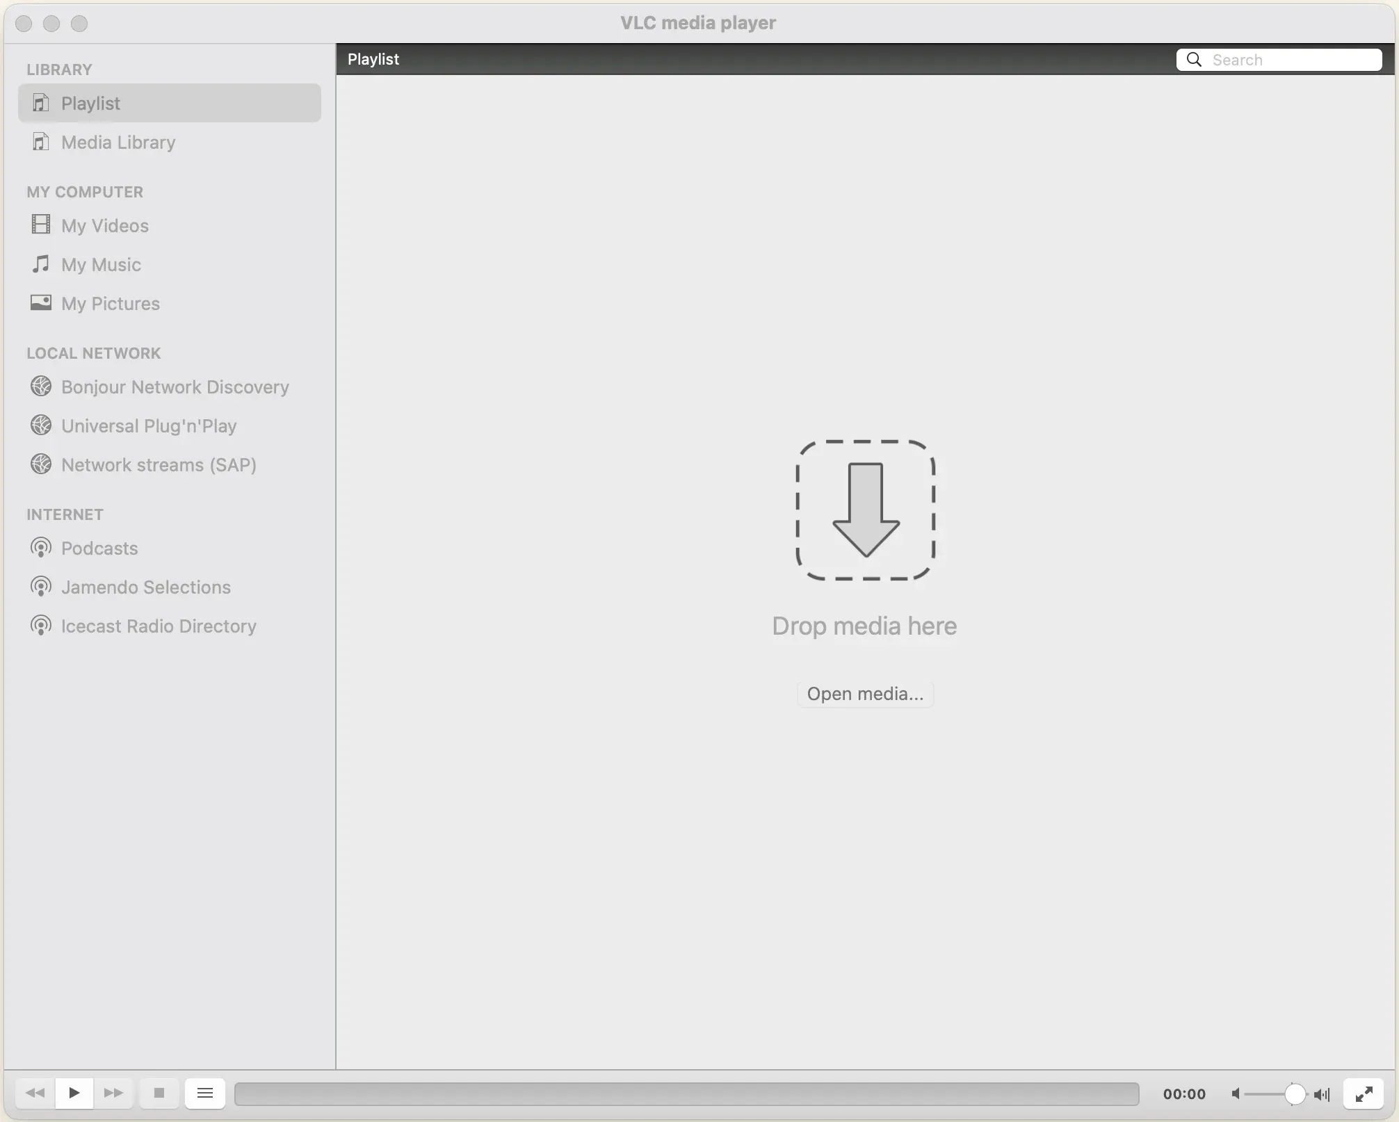Open Jamendo Selections
The height and width of the screenshot is (1122, 1399).
pyautogui.click(x=169, y=587)
